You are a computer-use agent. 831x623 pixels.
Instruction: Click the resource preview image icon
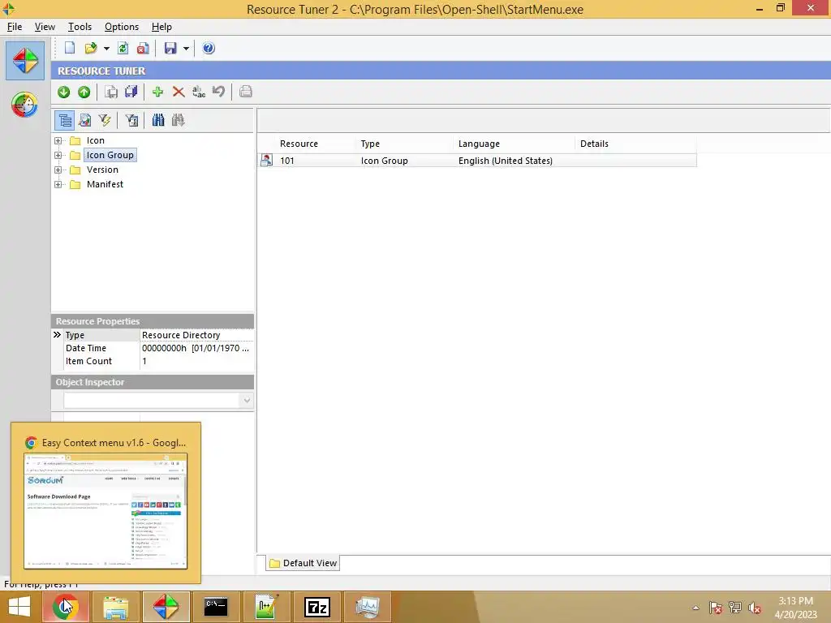[84, 120]
